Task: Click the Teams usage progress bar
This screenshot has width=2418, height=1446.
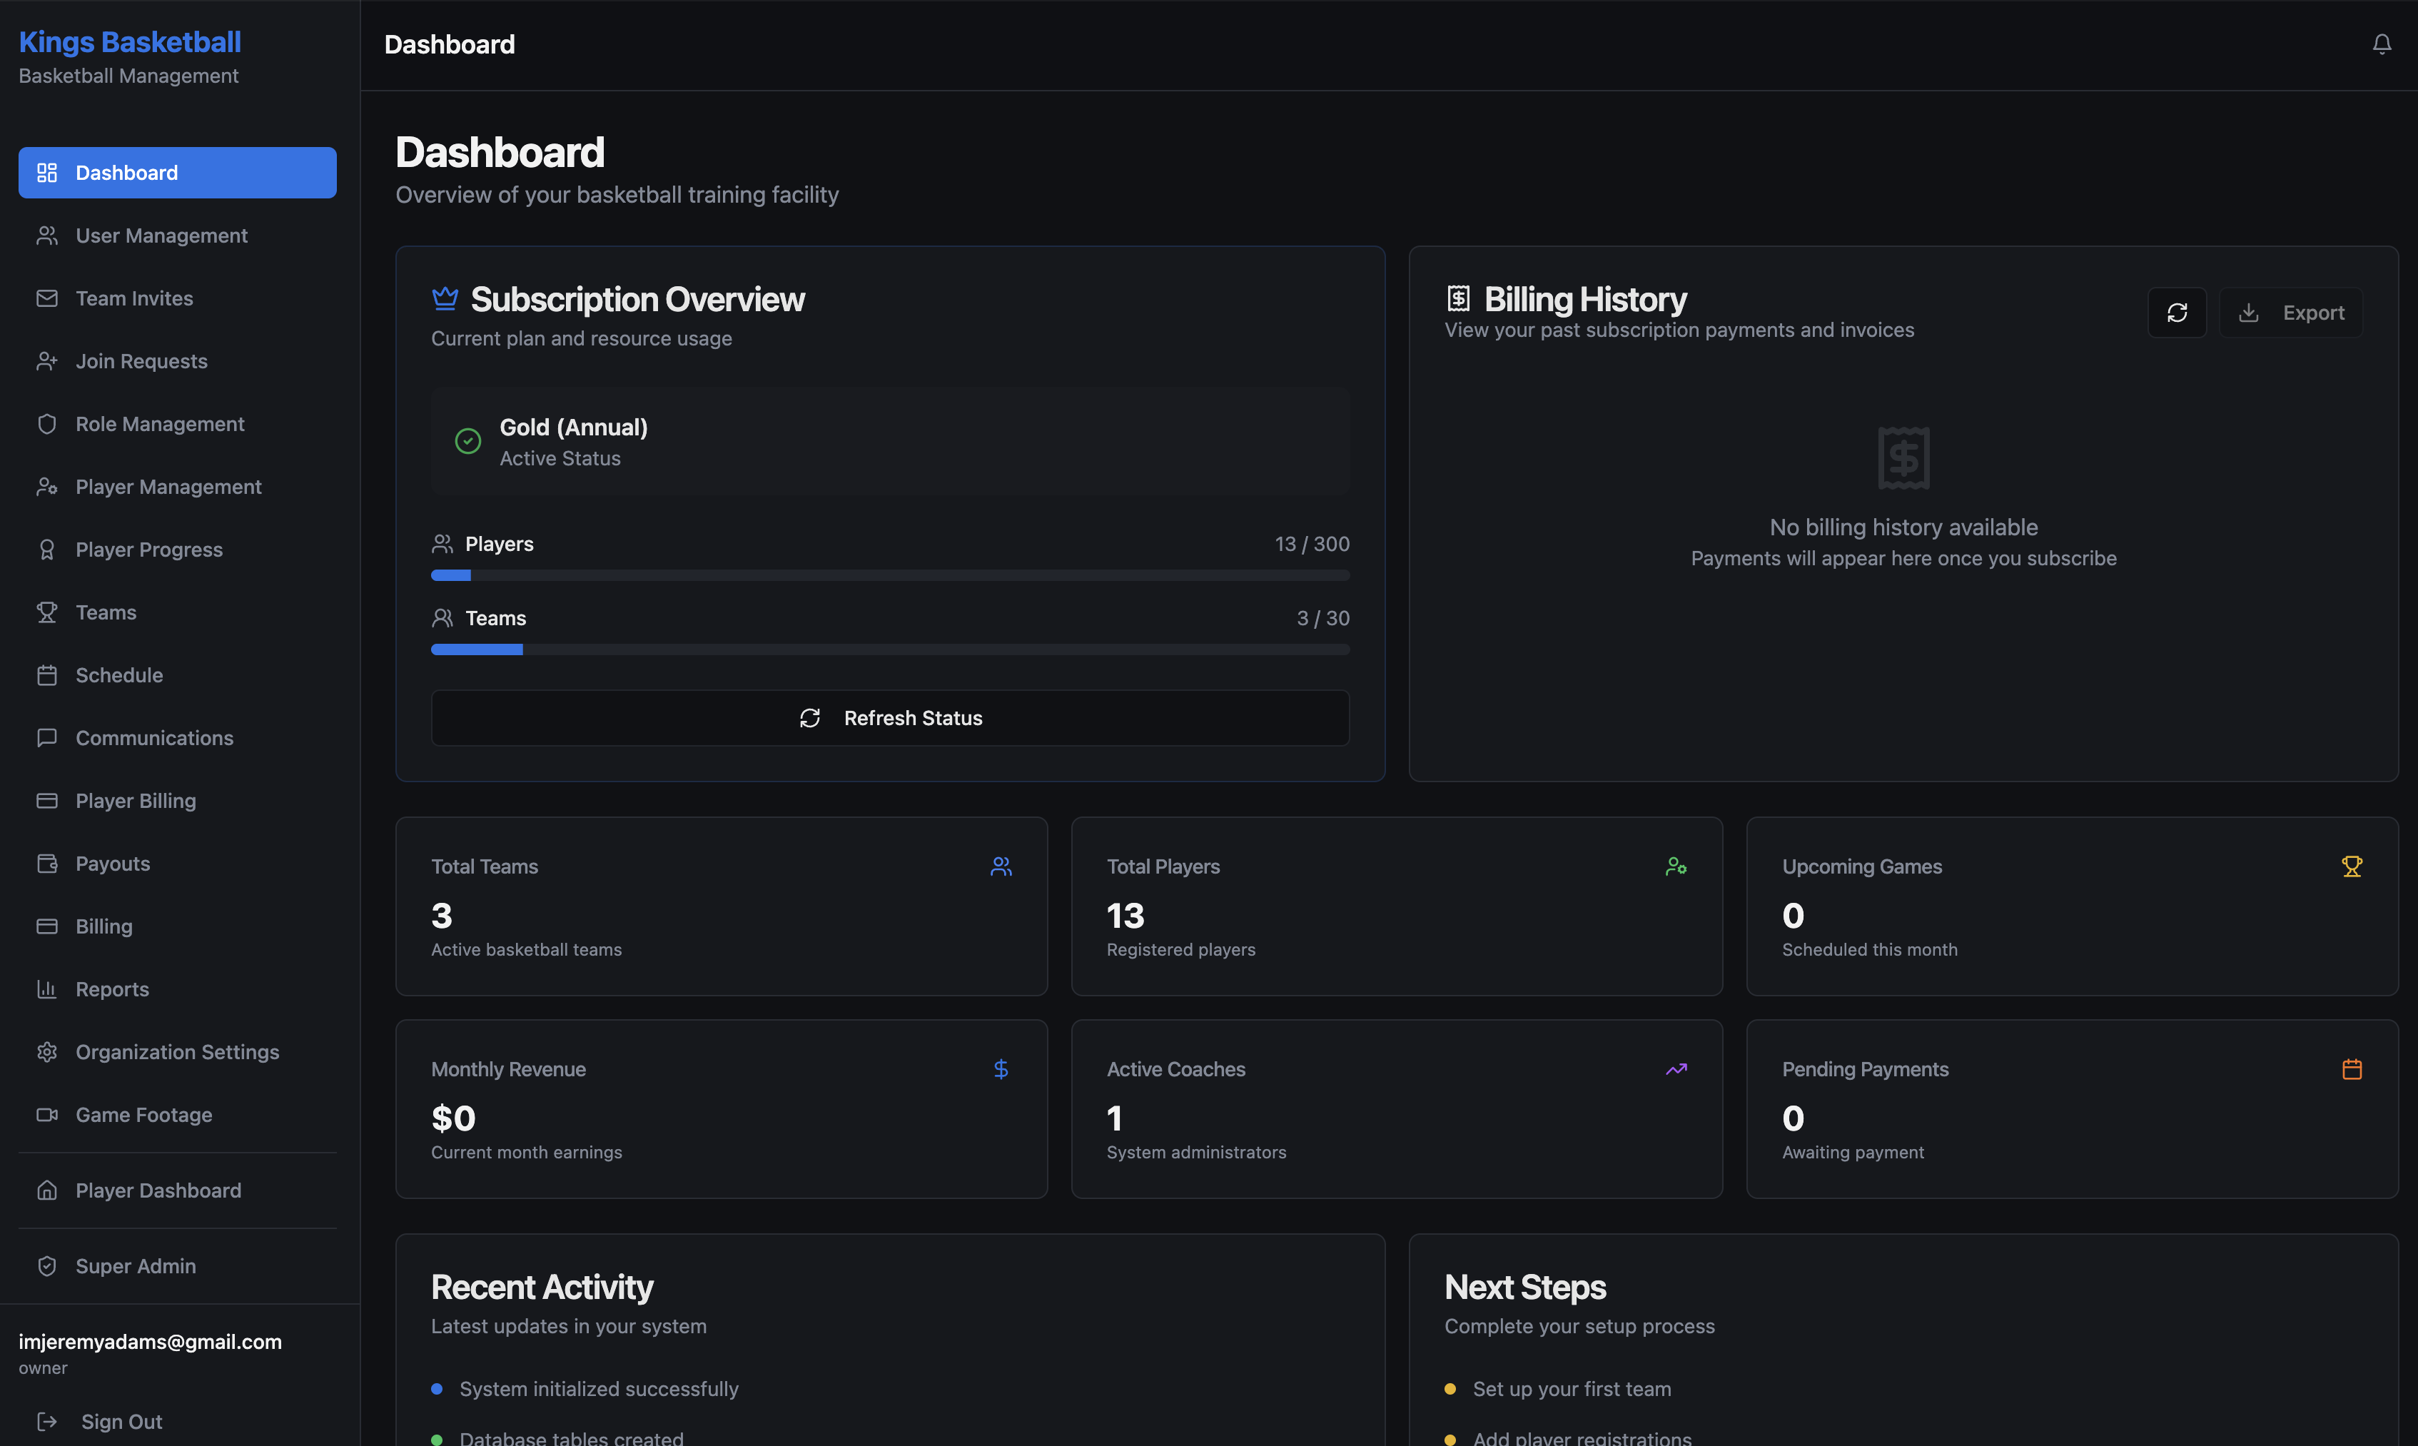Action: [889, 649]
